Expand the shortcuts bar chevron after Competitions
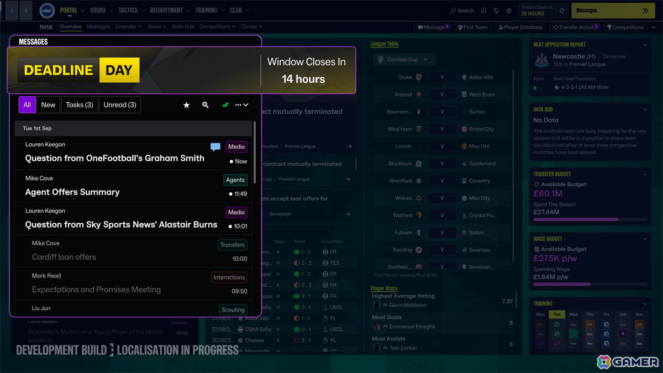 tap(654, 27)
